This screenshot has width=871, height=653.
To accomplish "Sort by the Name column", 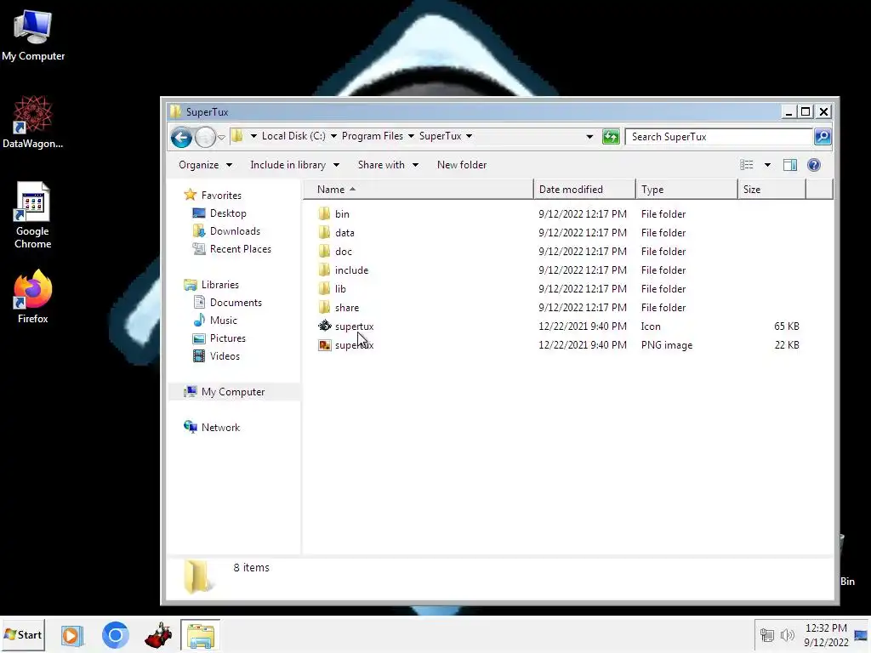I will coord(418,190).
